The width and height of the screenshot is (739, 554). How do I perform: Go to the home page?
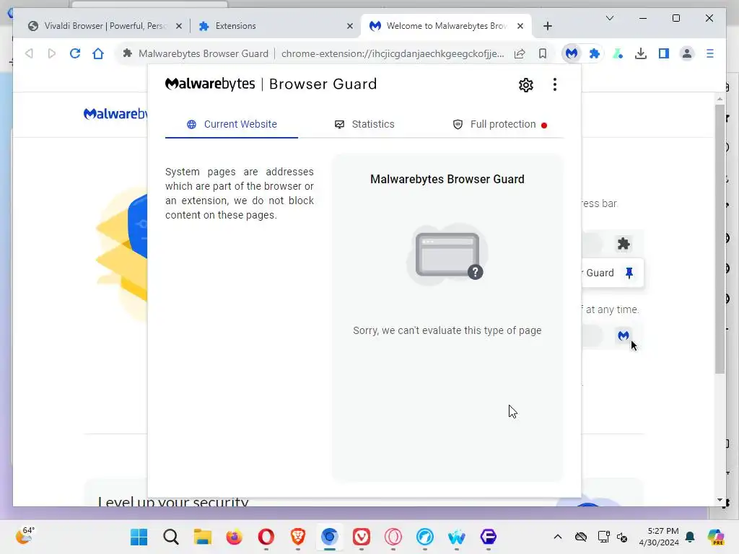(x=98, y=53)
